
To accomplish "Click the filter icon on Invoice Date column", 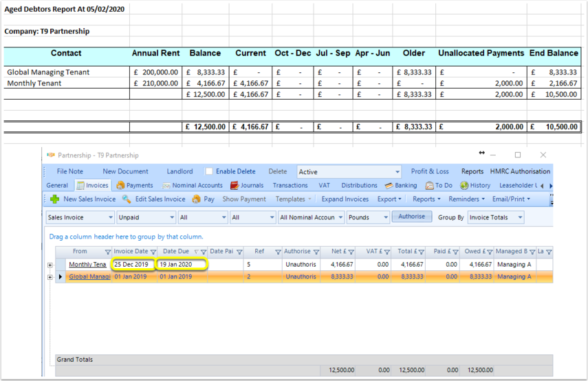I will 153,252.
